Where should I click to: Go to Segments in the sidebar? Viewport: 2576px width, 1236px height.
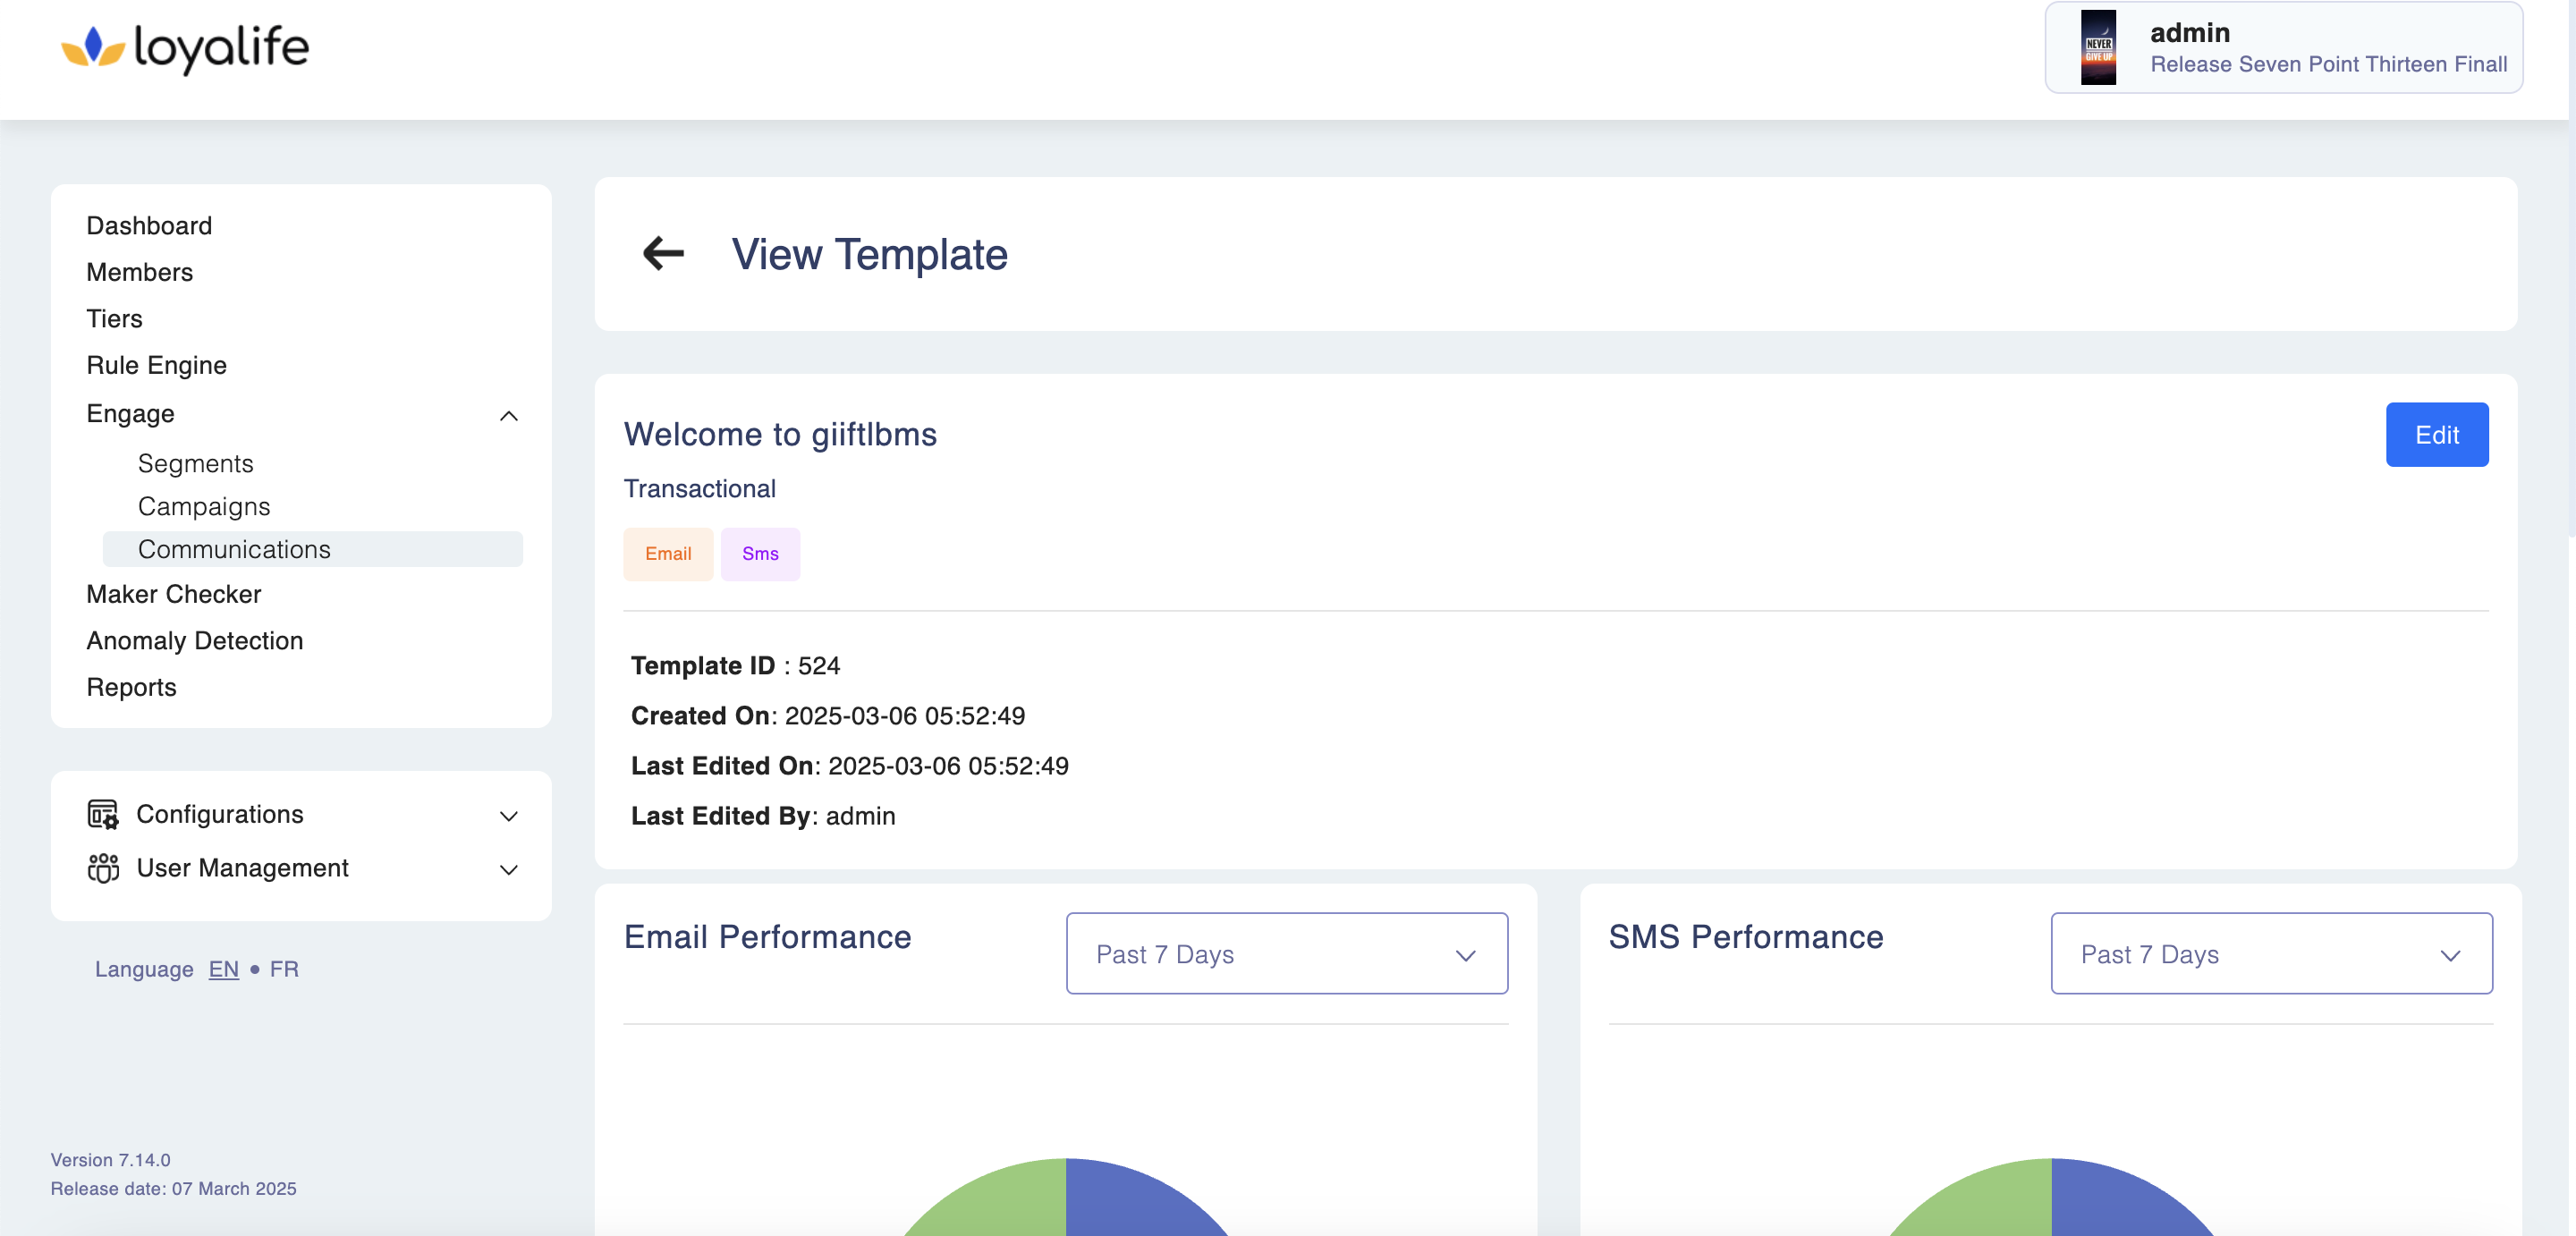tap(195, 464)
